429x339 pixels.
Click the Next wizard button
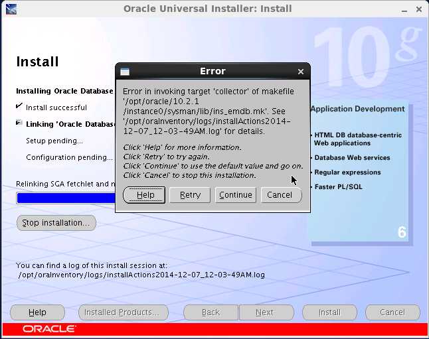tap(266, 312)
